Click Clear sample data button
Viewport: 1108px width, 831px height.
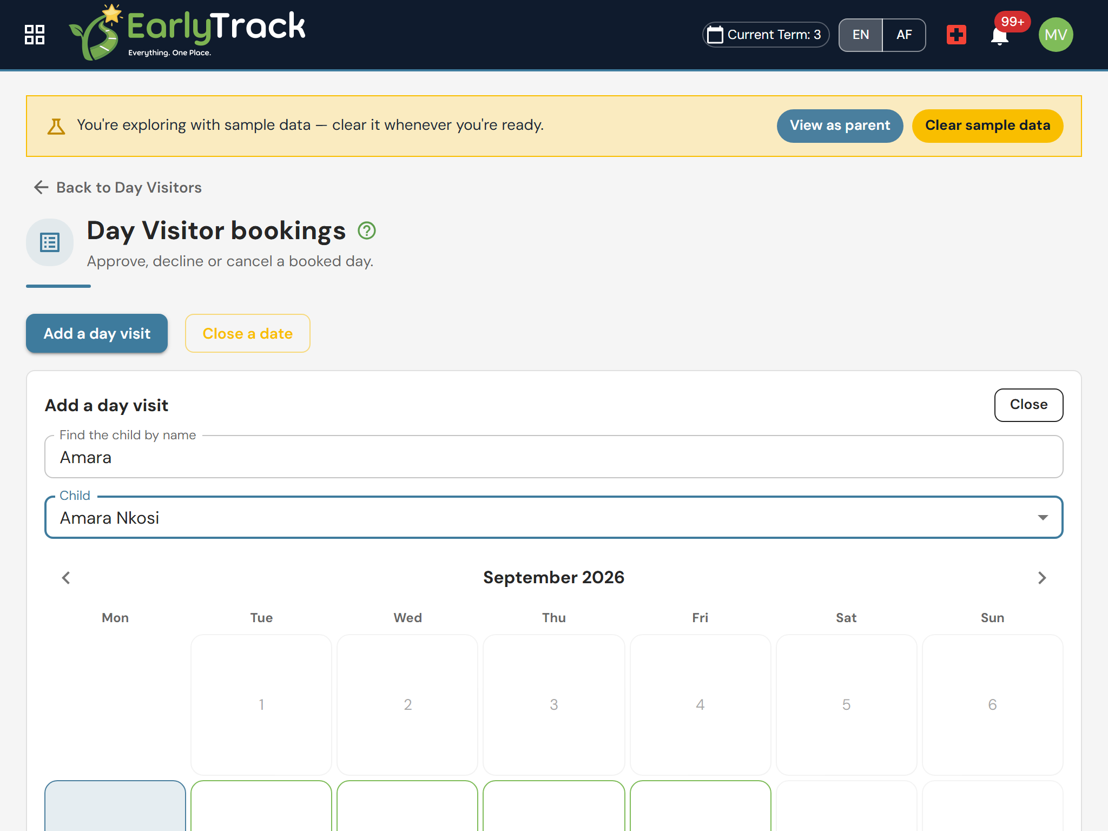(987, 126)
